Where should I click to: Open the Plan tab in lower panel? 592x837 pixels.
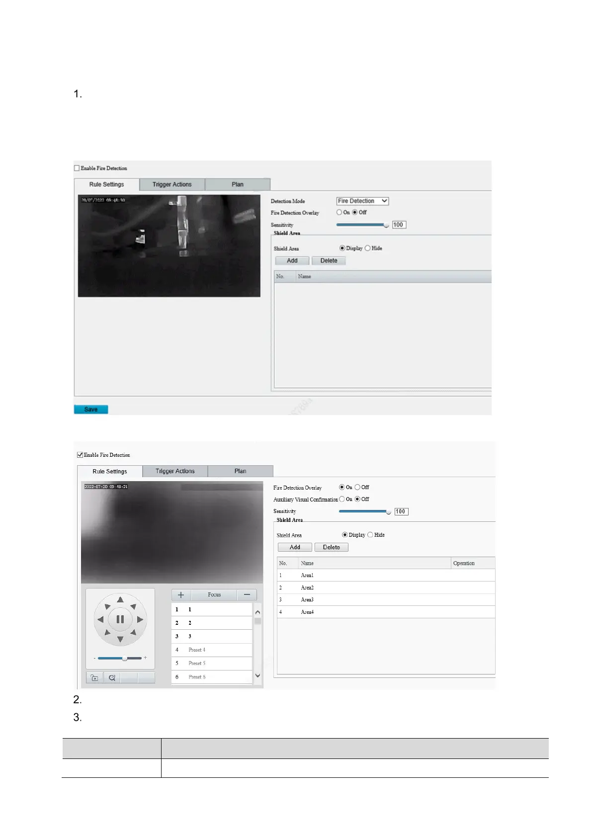(240, 471)
